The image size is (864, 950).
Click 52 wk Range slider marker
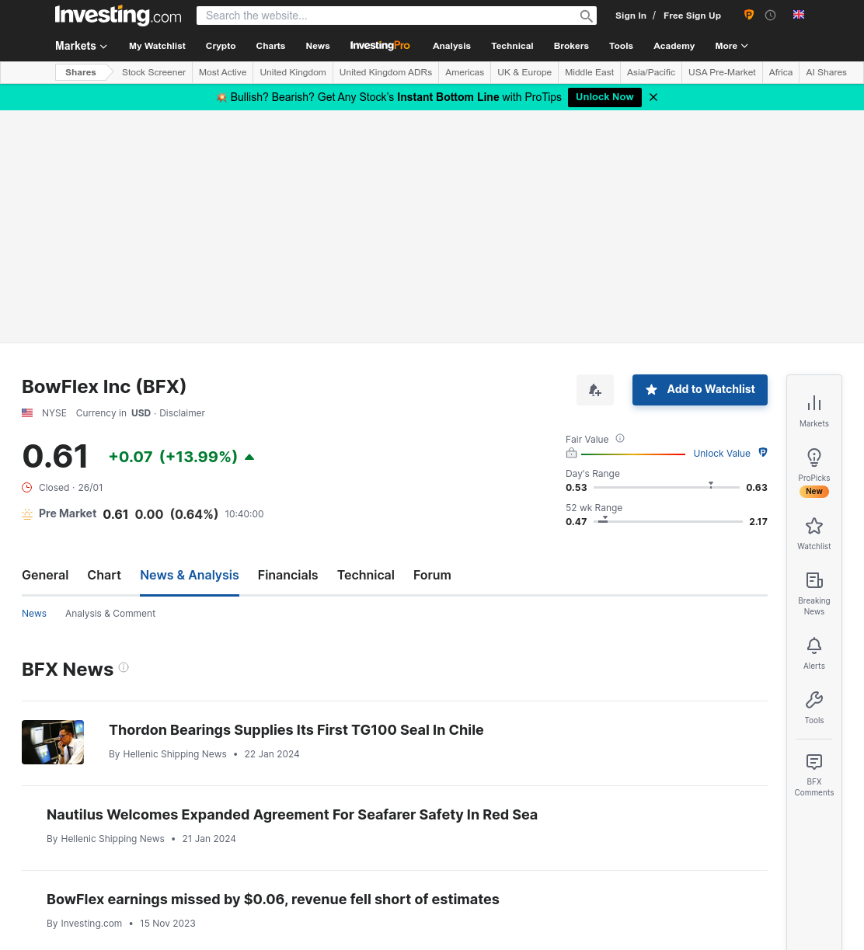pyautogui.click(x=605, y=518)
